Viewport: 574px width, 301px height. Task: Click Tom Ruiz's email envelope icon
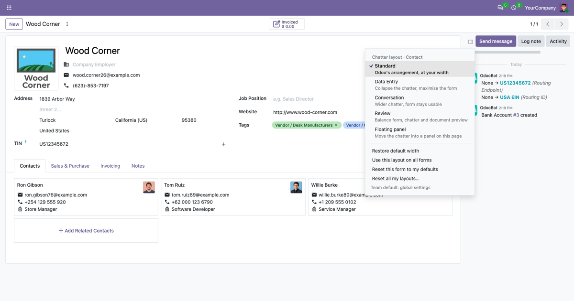(x=167, y=195)
